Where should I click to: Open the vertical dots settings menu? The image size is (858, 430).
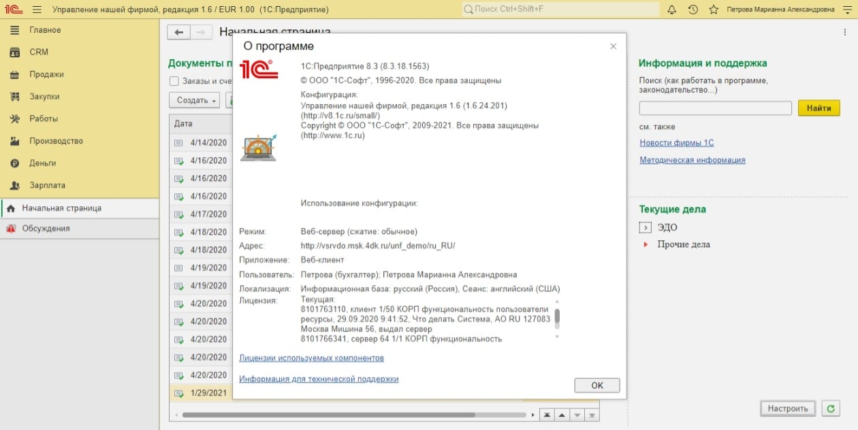click(845, 32)
